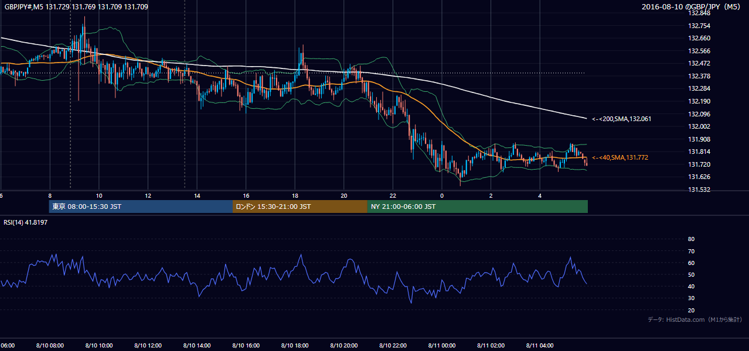749x351 pixels.
Task: Click hour mark 10 below the price chart
Action: pyautogui.click(x=99, y=196)
